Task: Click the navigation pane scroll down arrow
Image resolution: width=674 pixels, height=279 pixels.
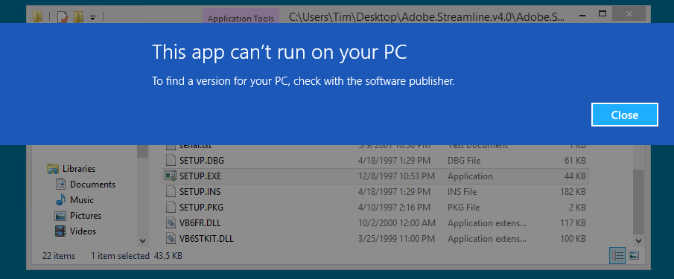Action: click(143, 241)
